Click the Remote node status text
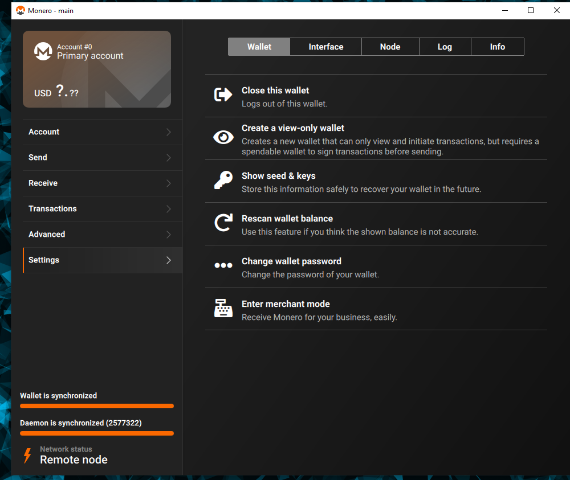Screen dimensions: 570x480 (74, 460)
